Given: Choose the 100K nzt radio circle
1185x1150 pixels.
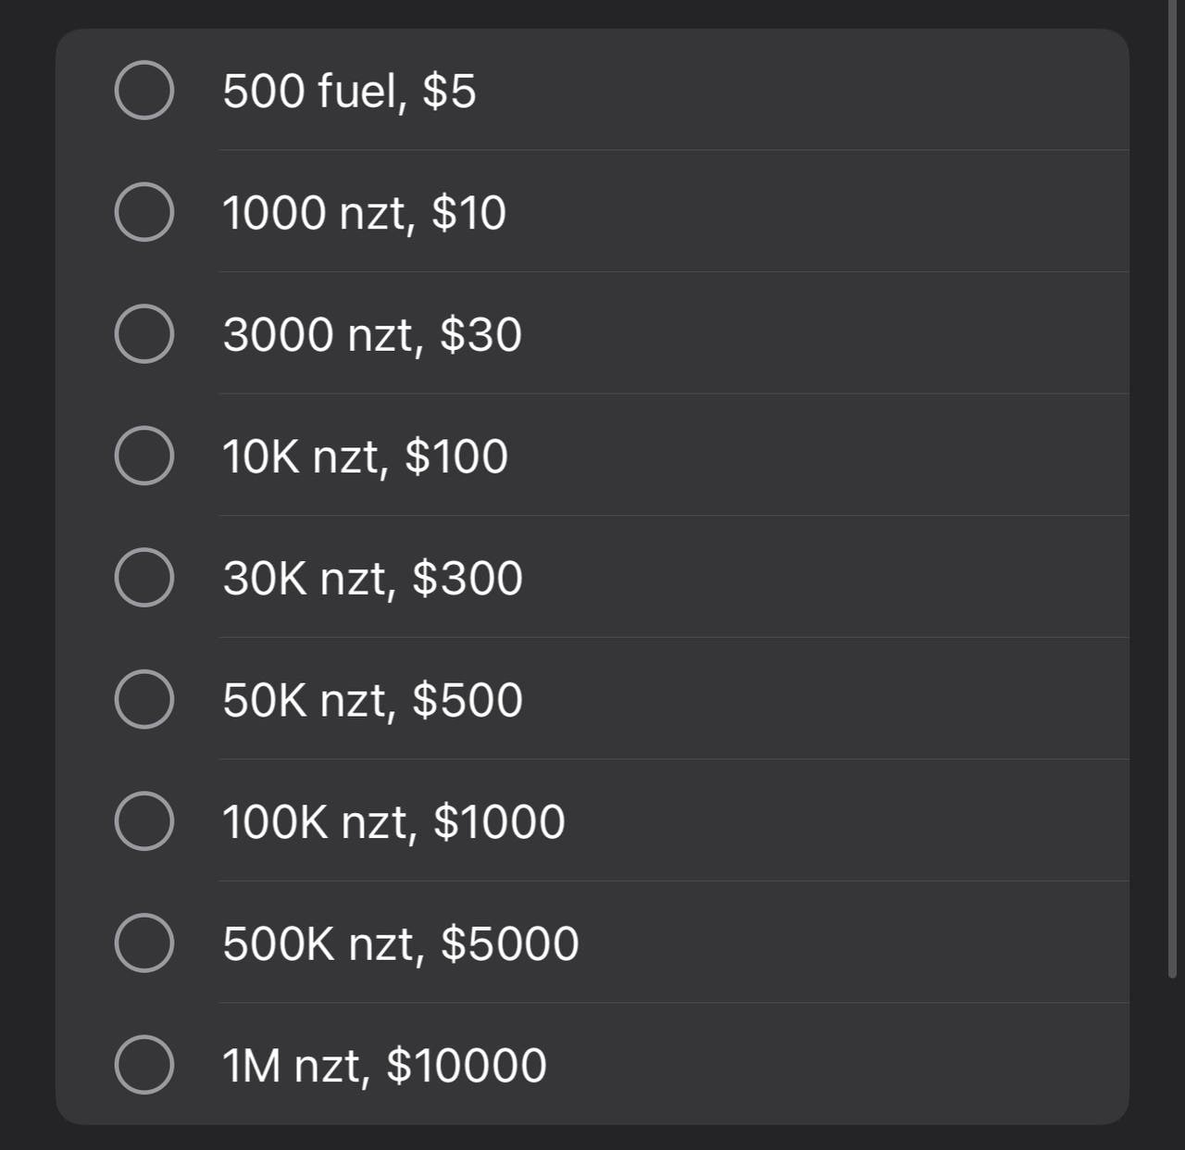Looking at the screenshot, I should point(144,821).
